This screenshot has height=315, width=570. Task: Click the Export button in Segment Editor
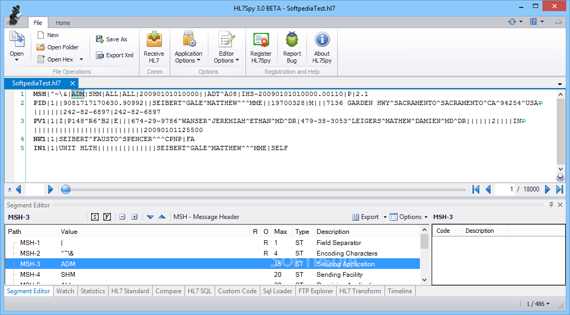tap(366, 217)
